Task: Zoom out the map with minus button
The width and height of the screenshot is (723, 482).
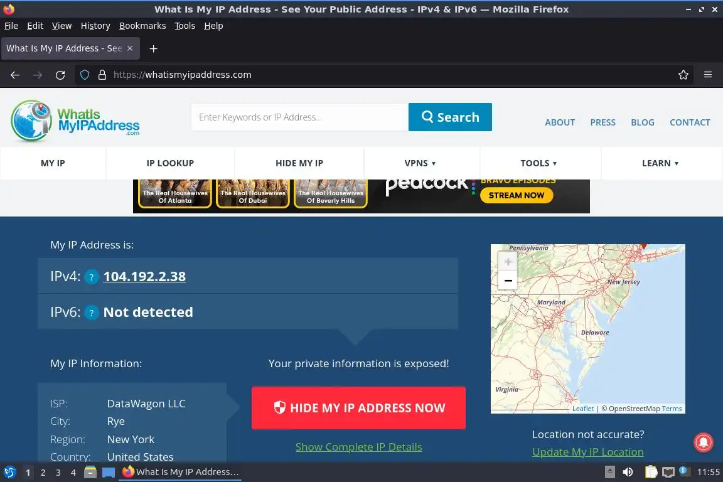Action: coord(508,281)
